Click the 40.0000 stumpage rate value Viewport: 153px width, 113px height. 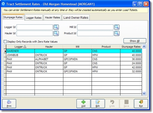click(131, 55)
